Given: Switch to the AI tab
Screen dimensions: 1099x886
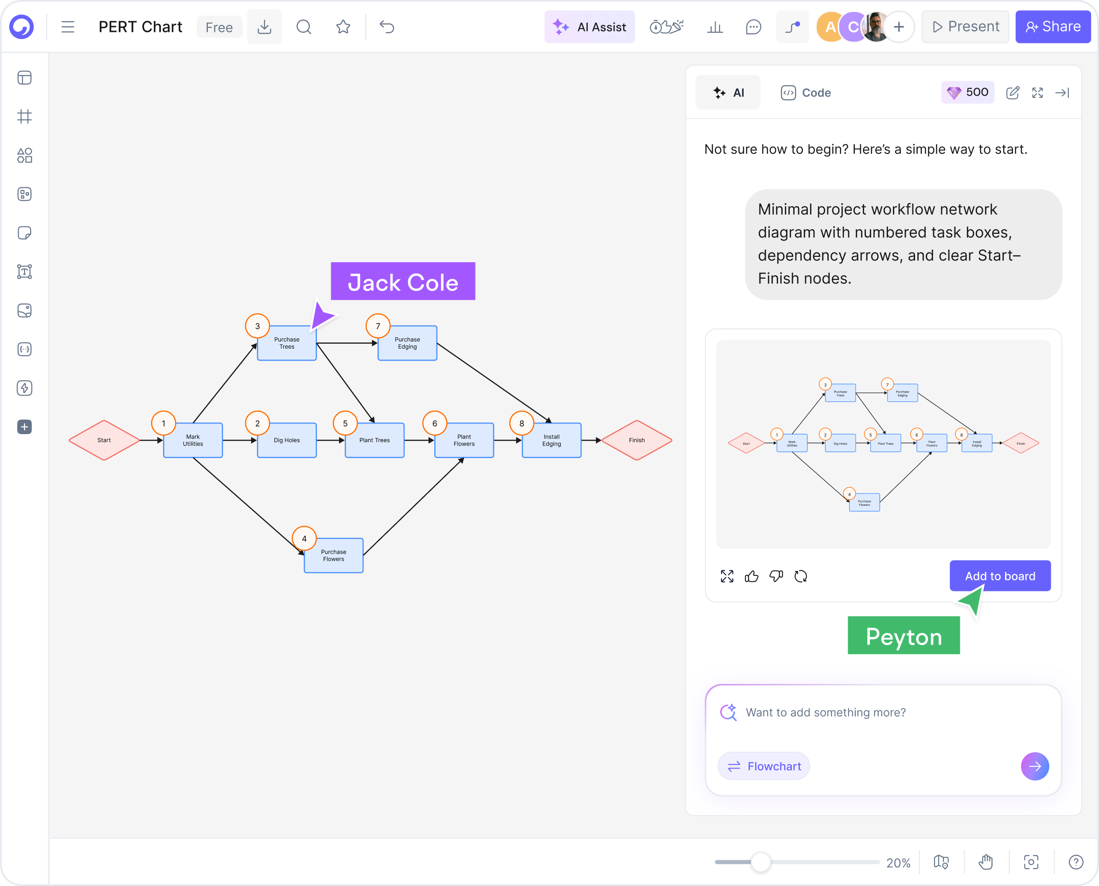Looking at the screenshot, I should coord(728,93).
